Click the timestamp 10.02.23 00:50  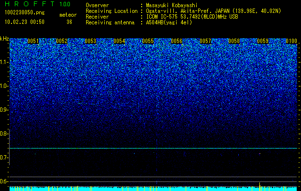point(24,22)
